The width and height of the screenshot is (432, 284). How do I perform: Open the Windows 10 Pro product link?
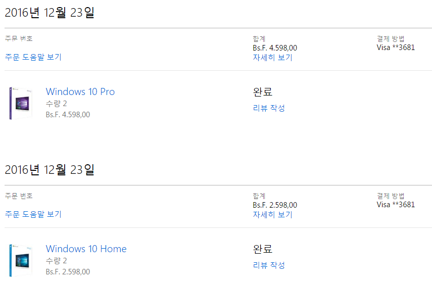(80, 91)
